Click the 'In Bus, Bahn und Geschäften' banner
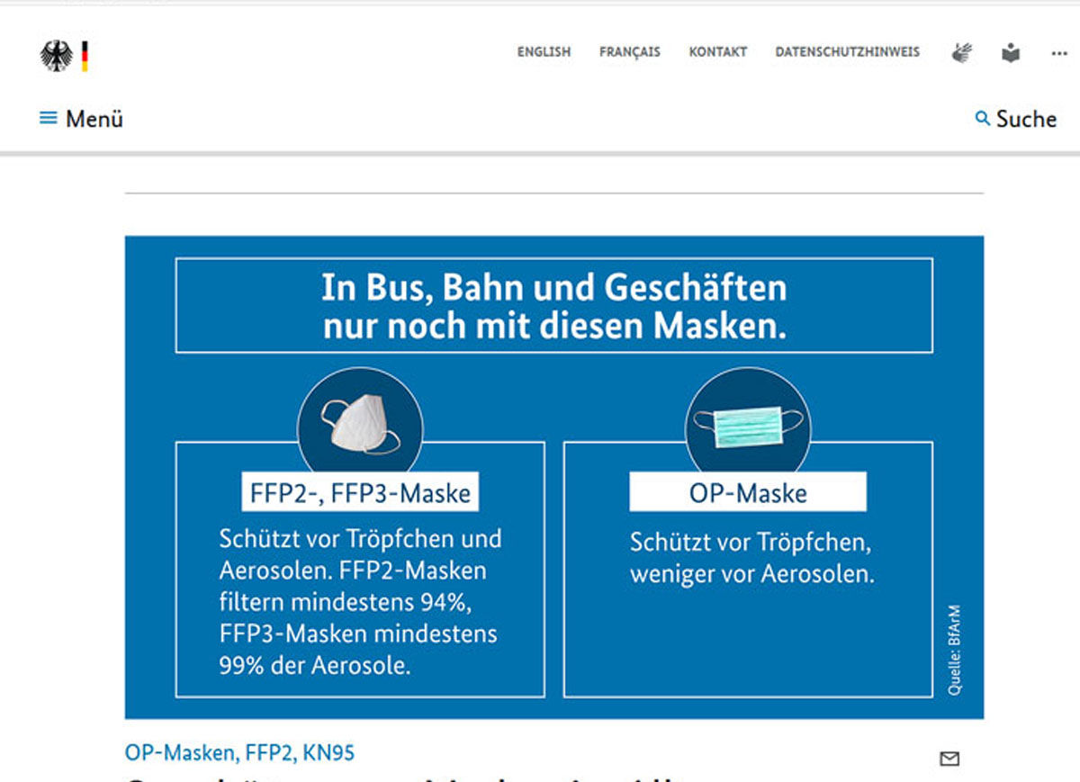The image size is (1080, 782). pyautogui.click(x=553, y=306)
